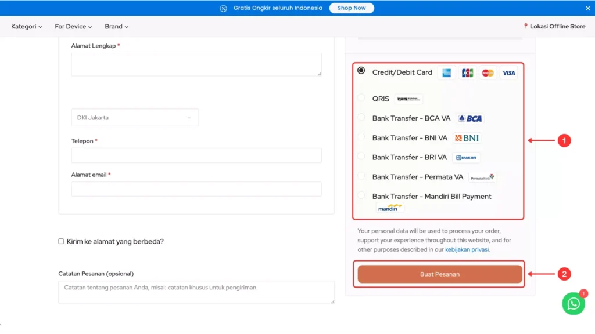This screenshot has height=334, width=595.
Task: Open the WhatsApp chat widget
Action: 573,303
